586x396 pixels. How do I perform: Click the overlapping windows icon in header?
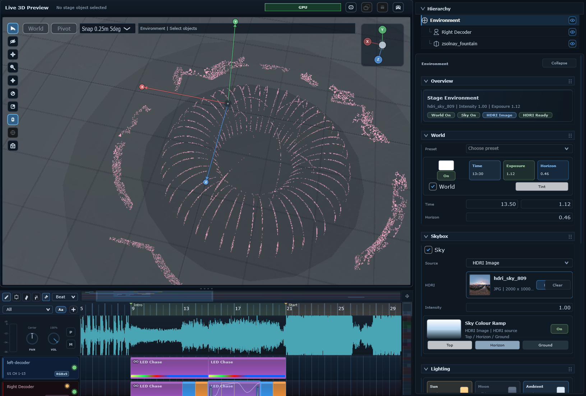point(366,7)
